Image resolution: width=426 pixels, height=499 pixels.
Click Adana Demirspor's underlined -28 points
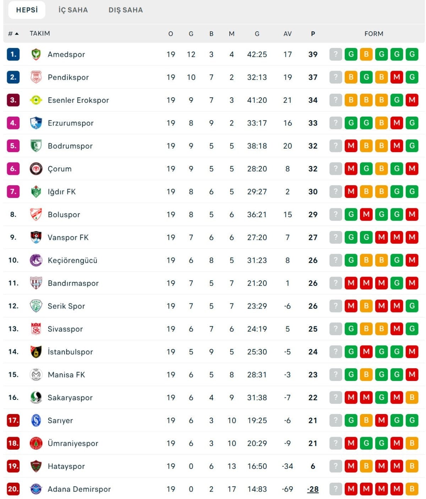pyautogui.click(x=313, y=489)
